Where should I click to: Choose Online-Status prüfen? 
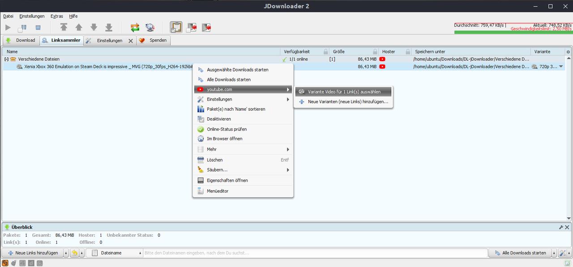point(243,129)
